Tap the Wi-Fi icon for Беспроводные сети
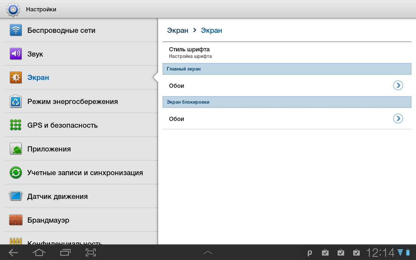Viewport: 416px width, 260px height. pos(16,30)
